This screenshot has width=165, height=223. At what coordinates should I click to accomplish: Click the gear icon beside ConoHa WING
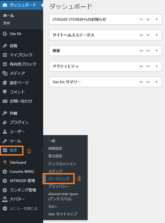(x=5, y=171)
